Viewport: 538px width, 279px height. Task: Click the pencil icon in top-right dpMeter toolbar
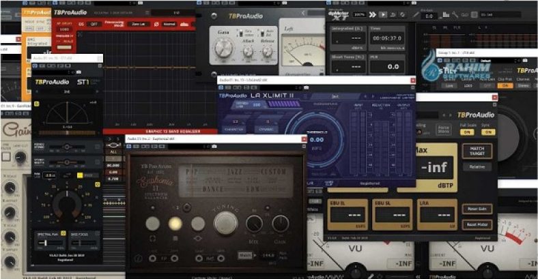416,15
